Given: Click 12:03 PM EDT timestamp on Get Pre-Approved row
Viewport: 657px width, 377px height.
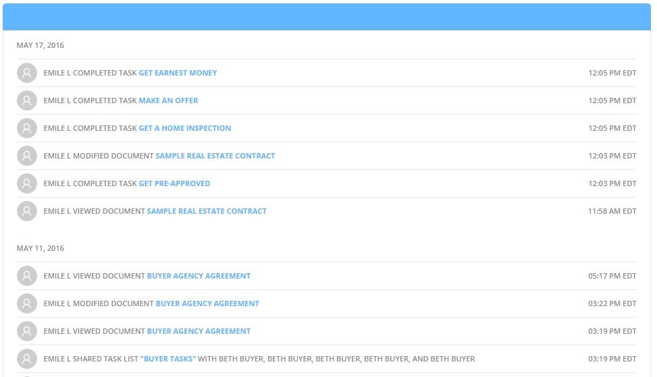Looking at the screenshot, I should pyautogui.click(x=612, y=183).
